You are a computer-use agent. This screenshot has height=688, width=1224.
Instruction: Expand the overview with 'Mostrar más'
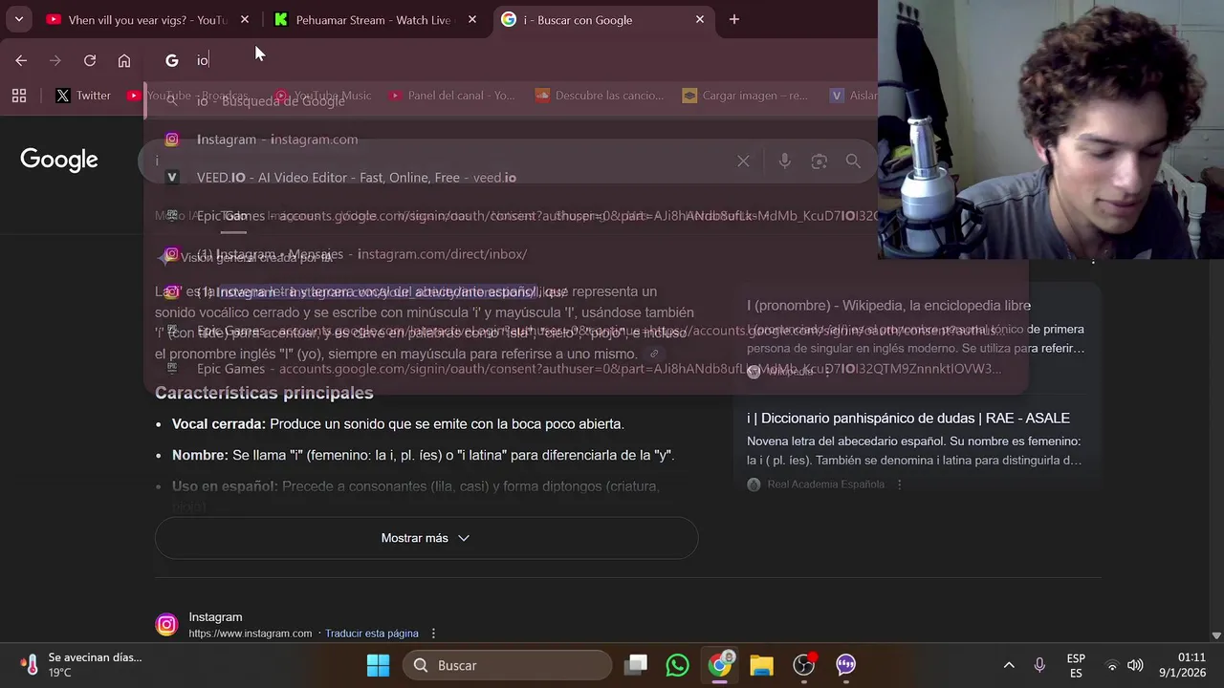[426, 538]
